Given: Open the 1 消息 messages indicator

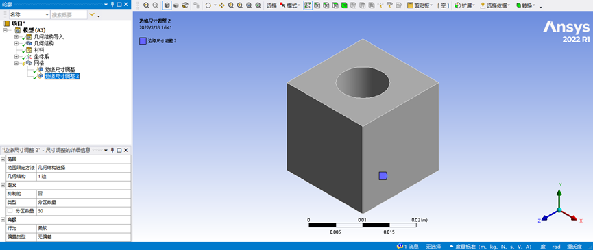Looking at the screenshot, I should [x=408, y=246].
